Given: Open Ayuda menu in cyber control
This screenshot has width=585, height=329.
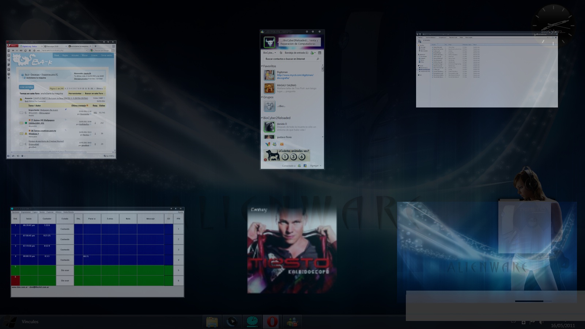Looking at the screenshot, I should (180, 212).
